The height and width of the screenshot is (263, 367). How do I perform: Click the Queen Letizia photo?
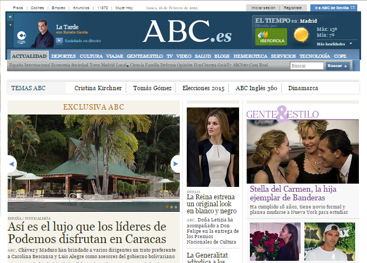(x=213, y=147)
